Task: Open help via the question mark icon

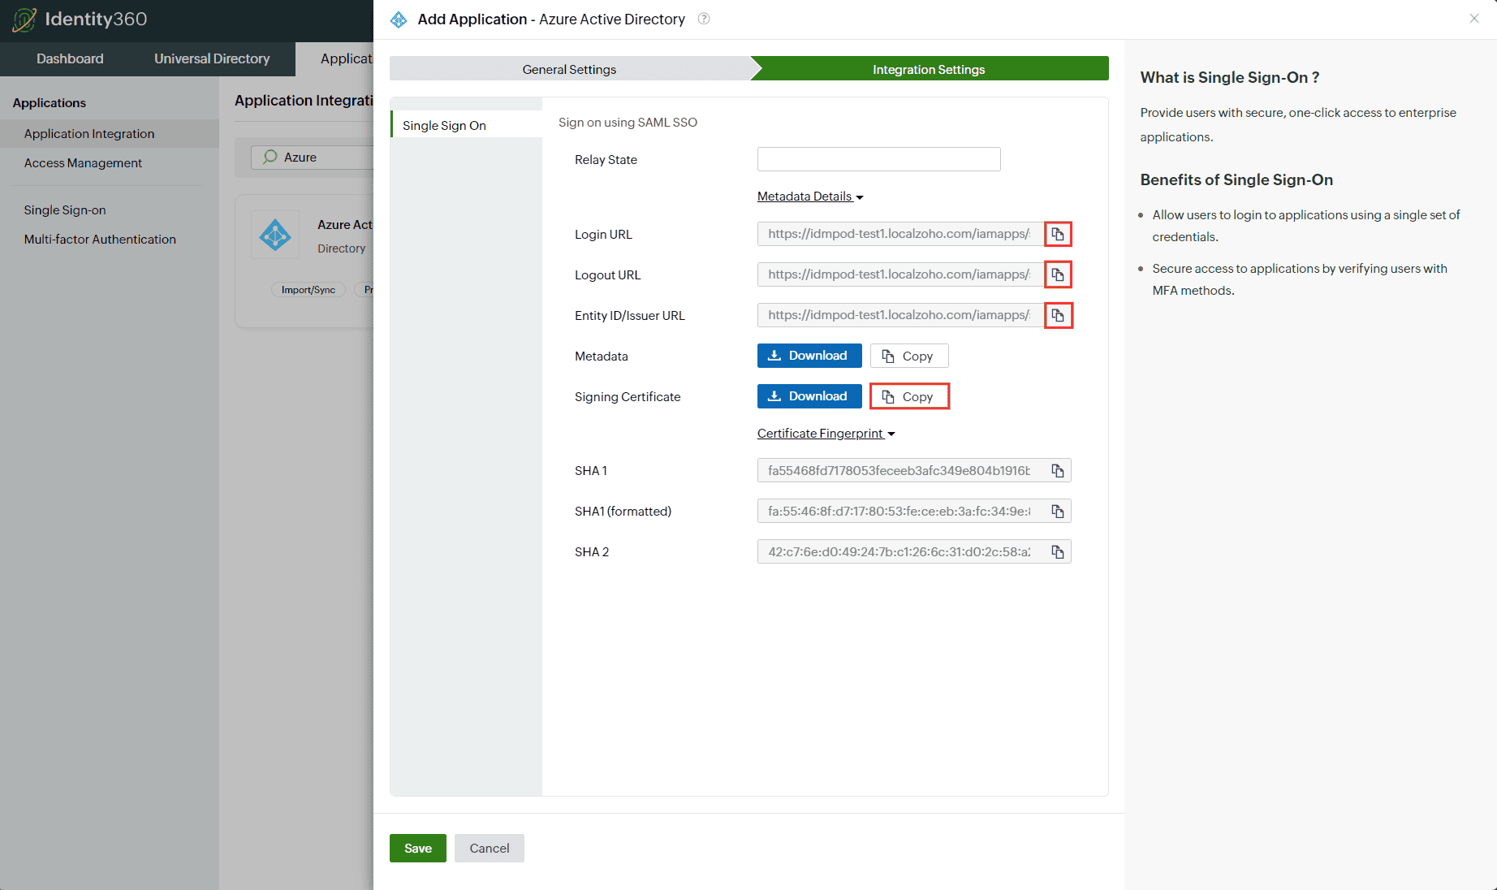Action: point(703,19)
